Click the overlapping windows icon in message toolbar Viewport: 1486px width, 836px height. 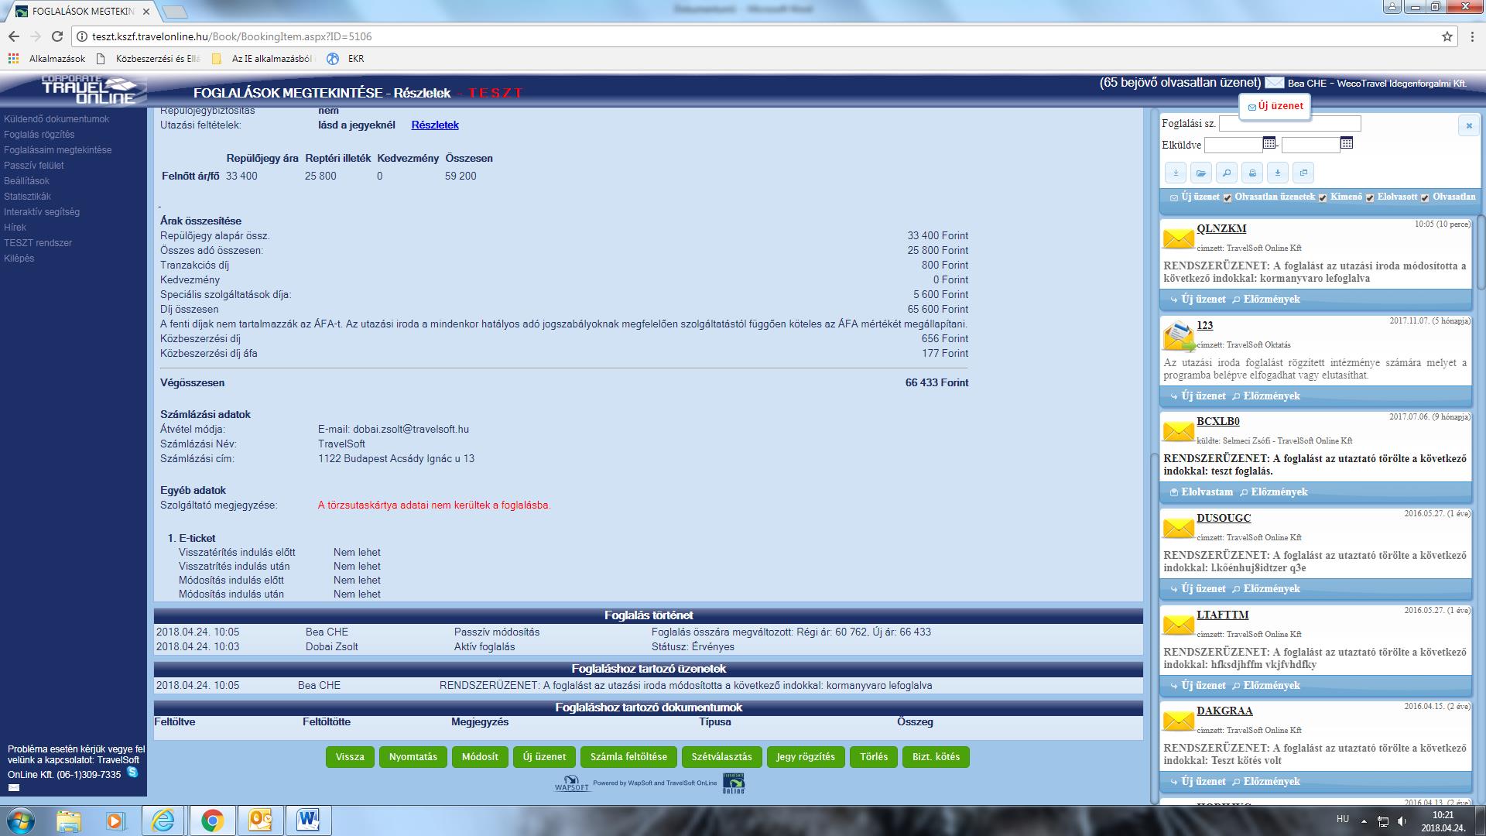(x=1303, y=173)
